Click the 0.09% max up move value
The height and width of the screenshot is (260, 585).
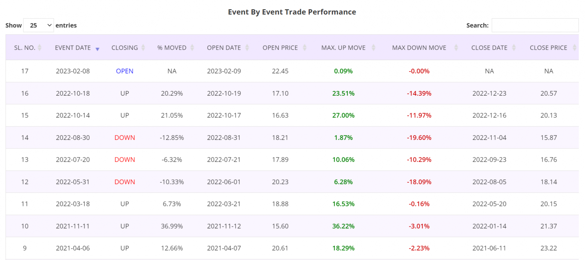coord(343,71)
